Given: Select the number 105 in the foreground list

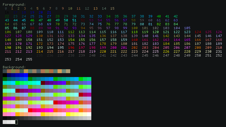Looking at the screenshot, I should 187,28.
